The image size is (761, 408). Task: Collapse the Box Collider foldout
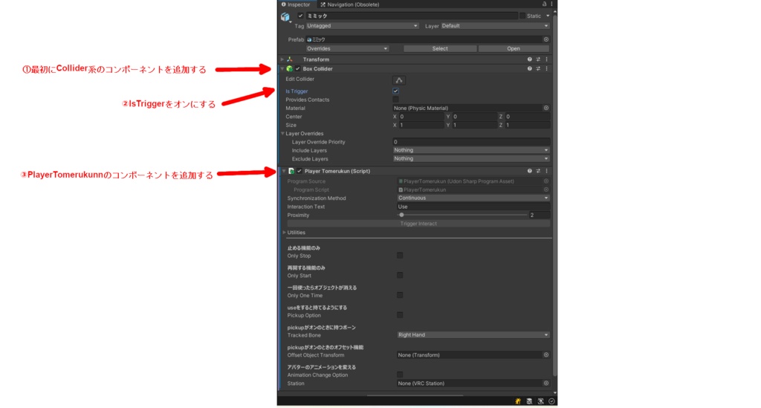[282, 69]
